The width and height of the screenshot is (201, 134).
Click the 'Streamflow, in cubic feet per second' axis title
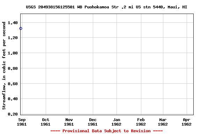click(x=4, y=66)
